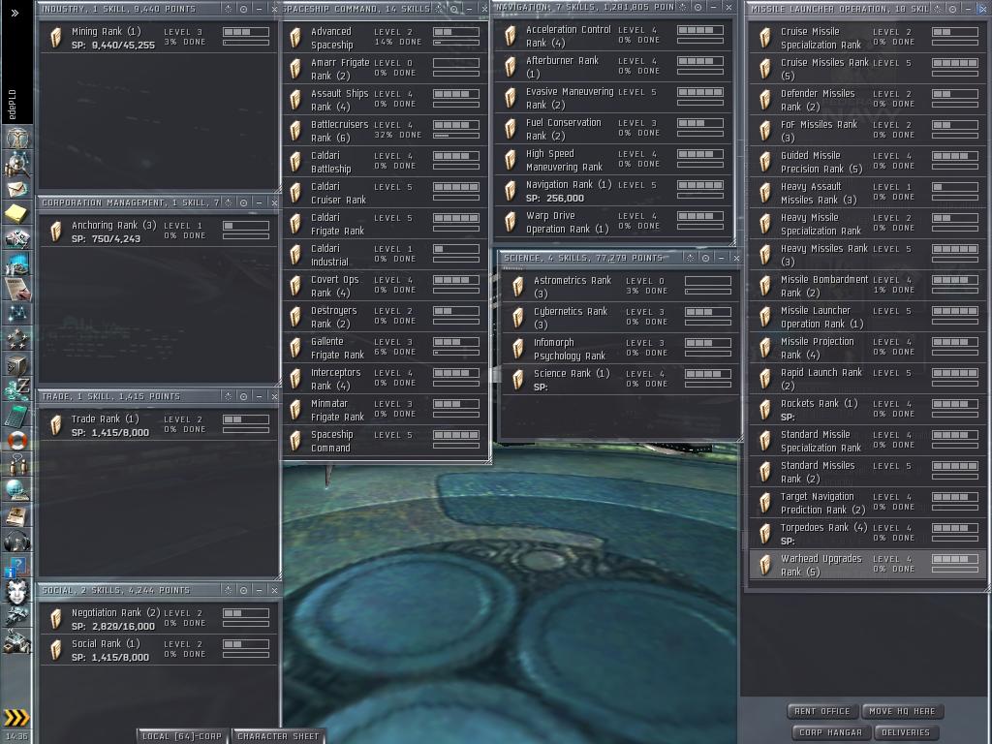This screenshot has width=992, height=744.
Task: Click the skill book icon beside Astrometrics Rank
Action: pos(518,287)
